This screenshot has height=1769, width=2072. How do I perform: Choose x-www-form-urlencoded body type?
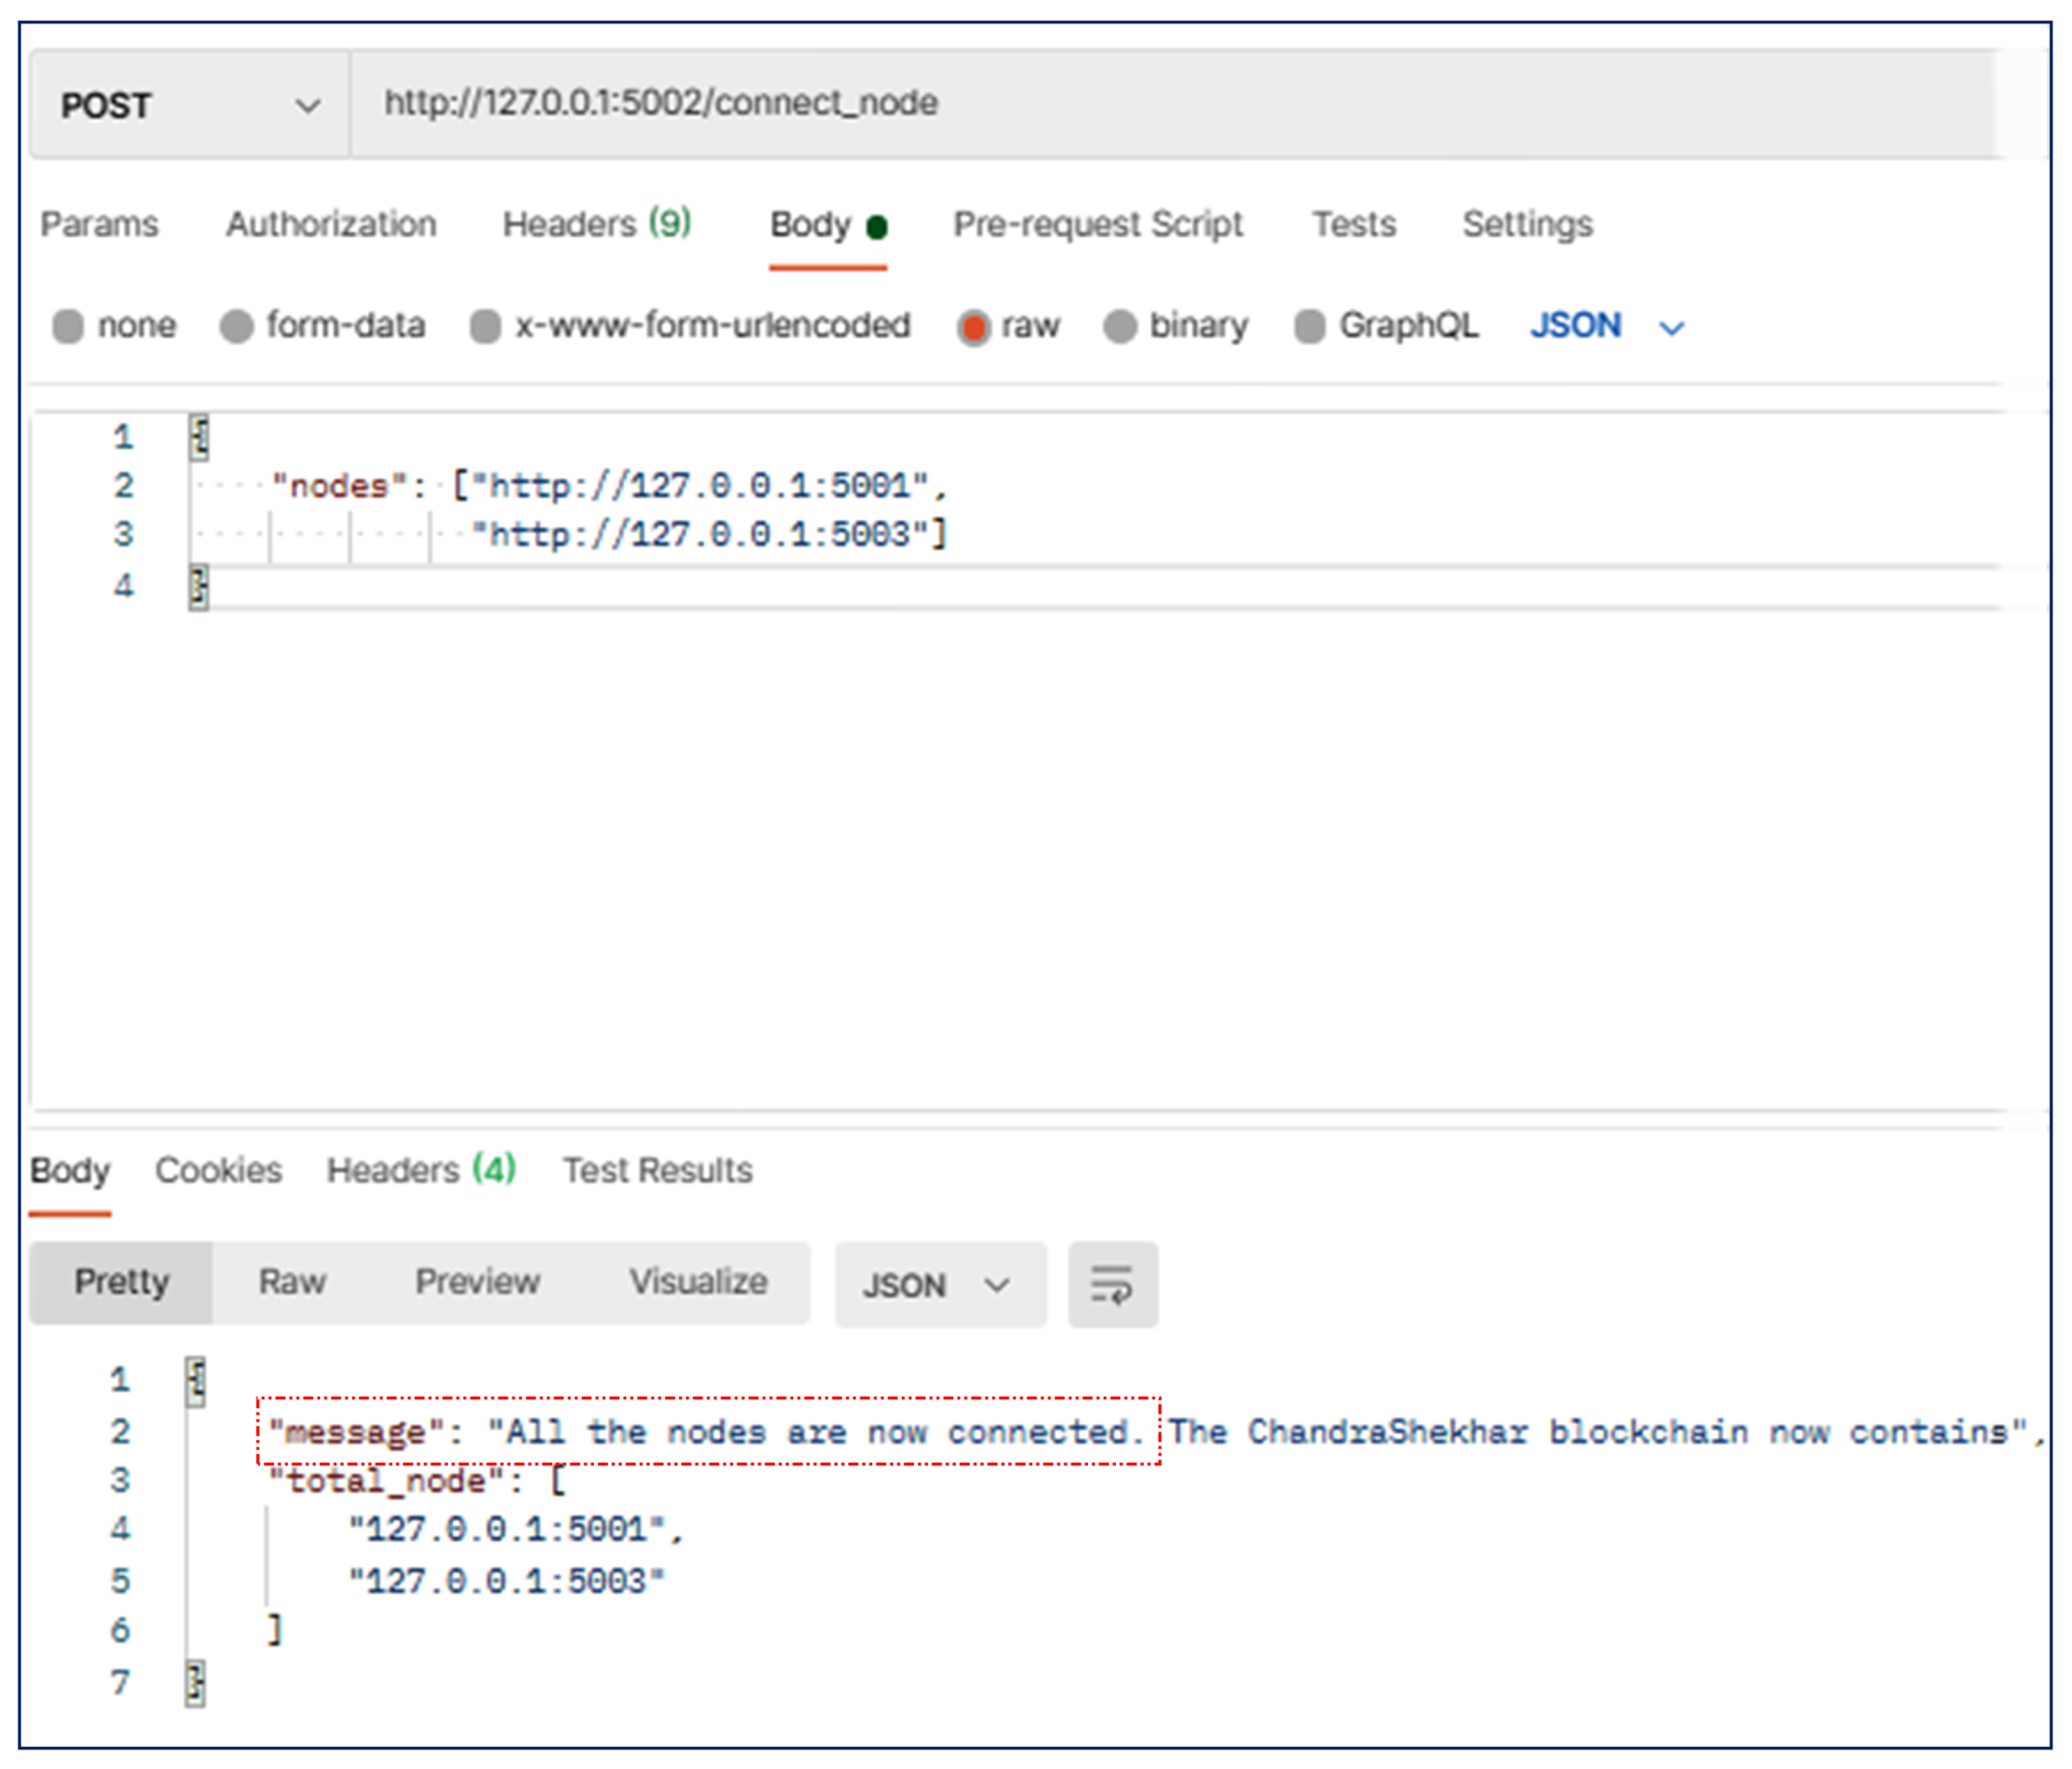485,326
